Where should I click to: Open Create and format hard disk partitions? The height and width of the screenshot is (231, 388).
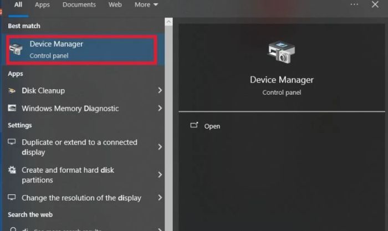pyautogui.click(x=84, y=174)
